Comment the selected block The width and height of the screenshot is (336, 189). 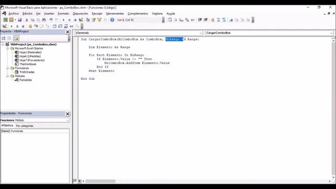click(218, 20)
